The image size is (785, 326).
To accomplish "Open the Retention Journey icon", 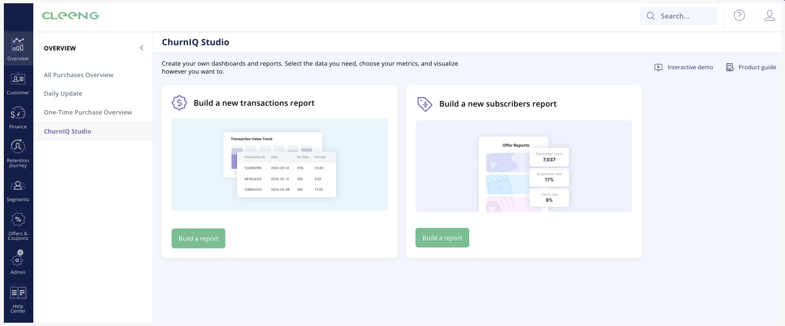I will [x=18, y=147].
